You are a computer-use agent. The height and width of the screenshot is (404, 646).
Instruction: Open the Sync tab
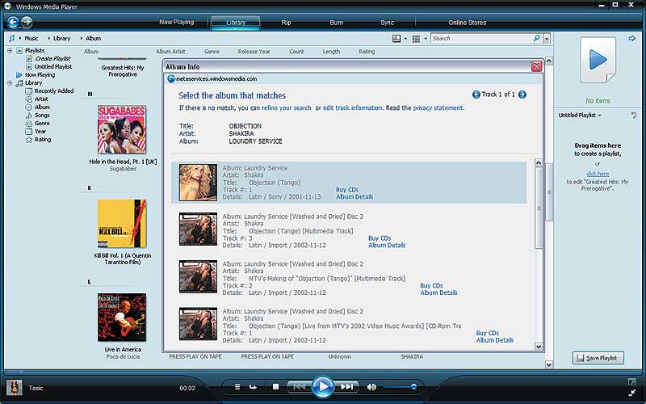pos(387,23)
